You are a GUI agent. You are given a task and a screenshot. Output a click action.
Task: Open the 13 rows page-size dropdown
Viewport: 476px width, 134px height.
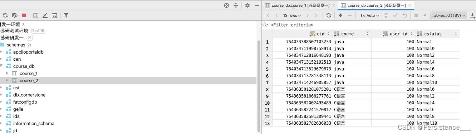[x=292, y=15]
